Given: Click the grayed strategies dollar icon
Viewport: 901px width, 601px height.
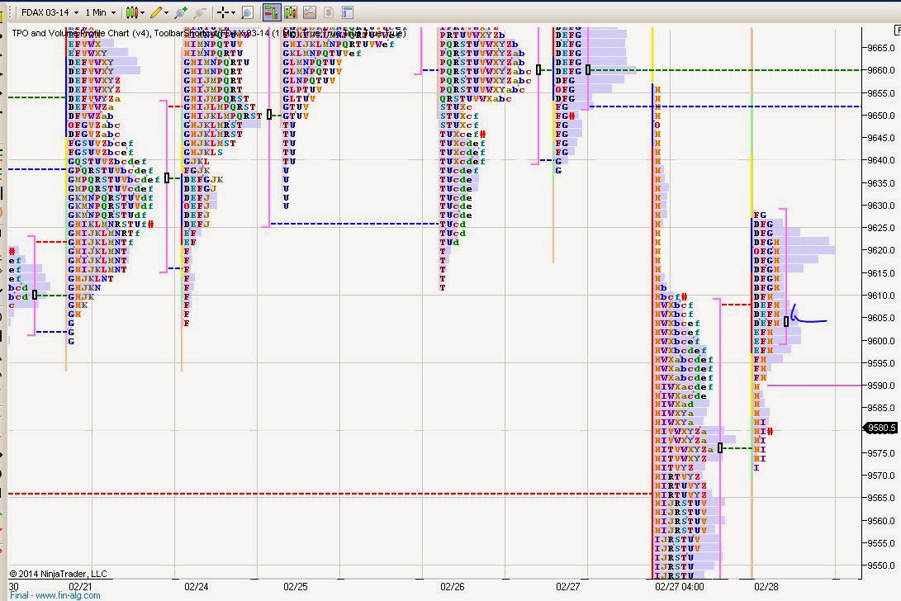Looking at the screenshot, I should [329, 12].
